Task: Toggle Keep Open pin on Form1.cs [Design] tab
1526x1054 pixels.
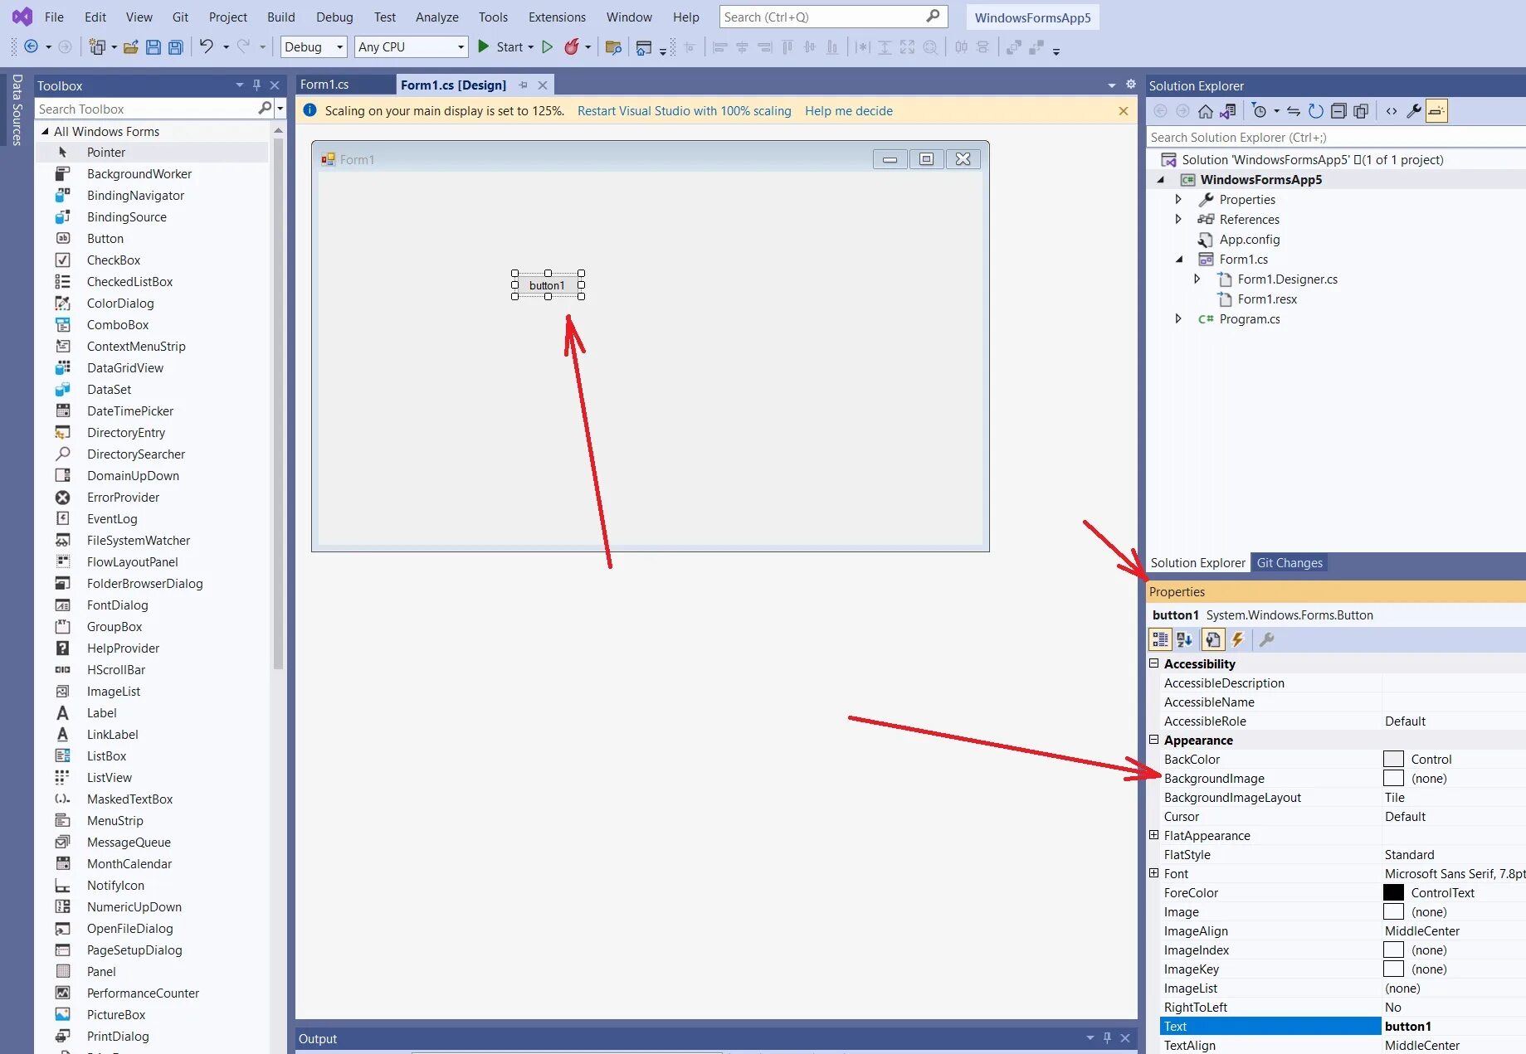Action: tap(524, 85)
